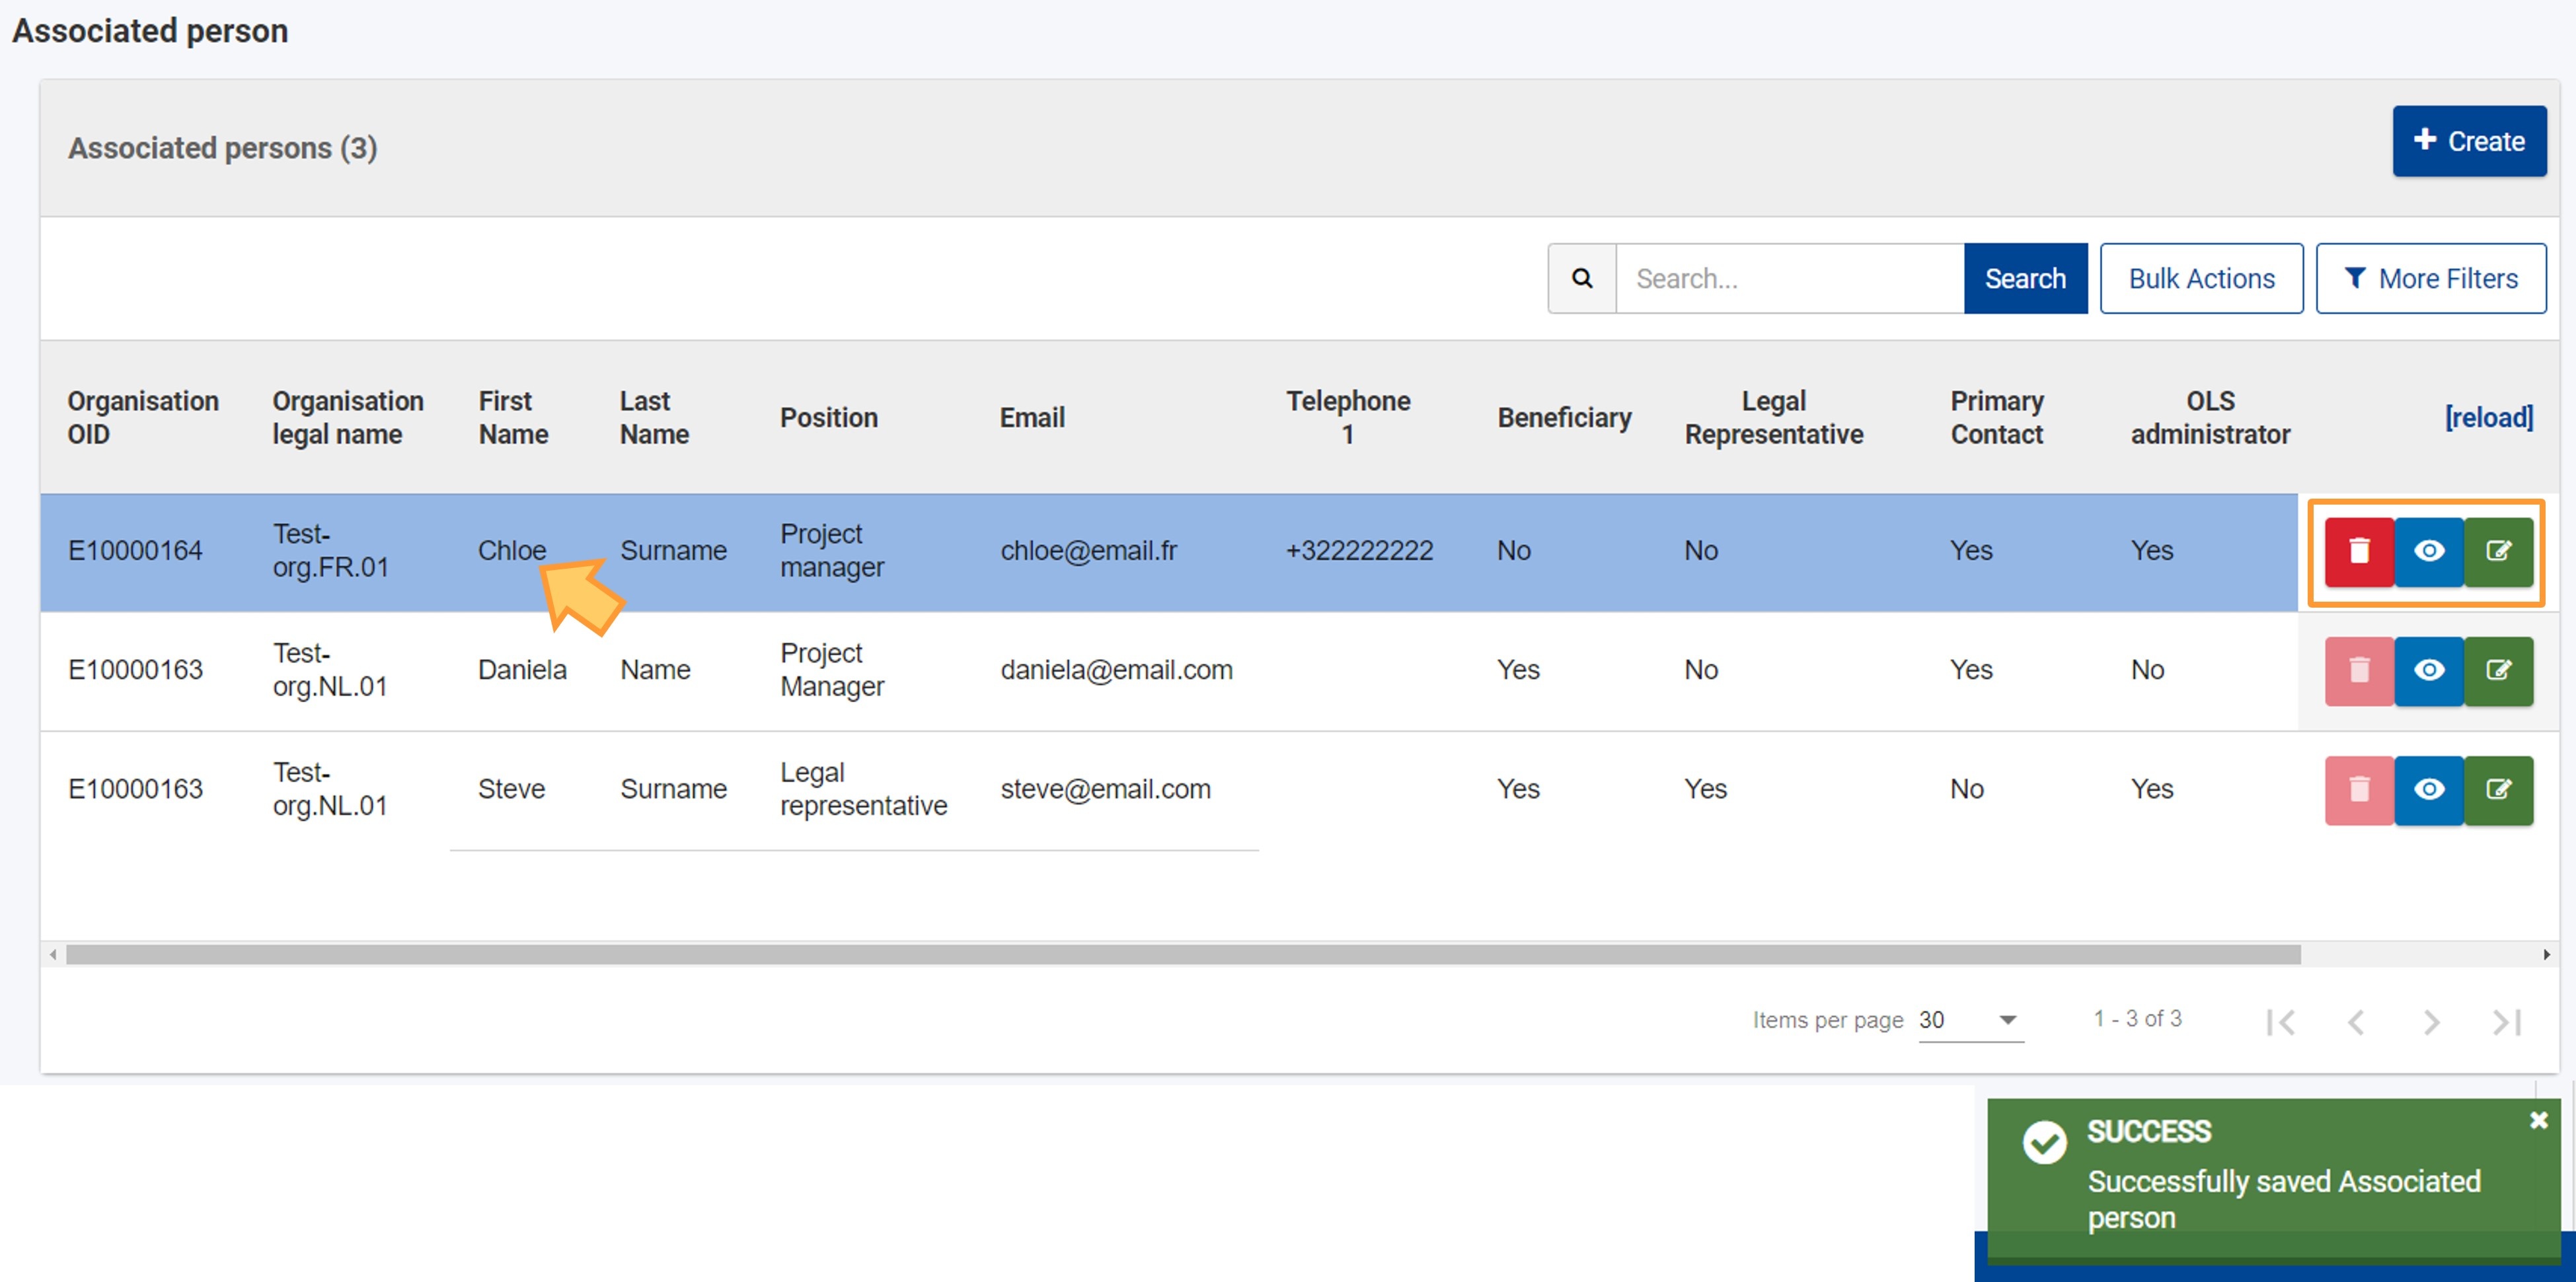Sort by First Name column header
Viewport: 2576px width, 1282px height.
point(513,417)
